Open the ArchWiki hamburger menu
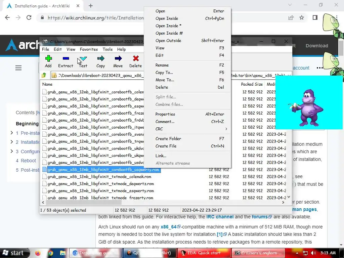 coord(18,68)
